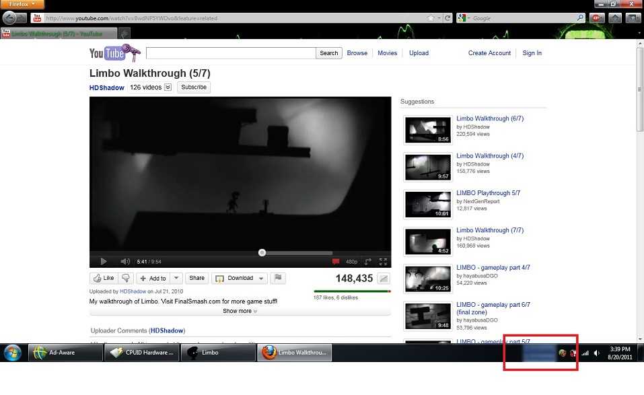Toggle the expand player size icon

(x=368, y=262)
